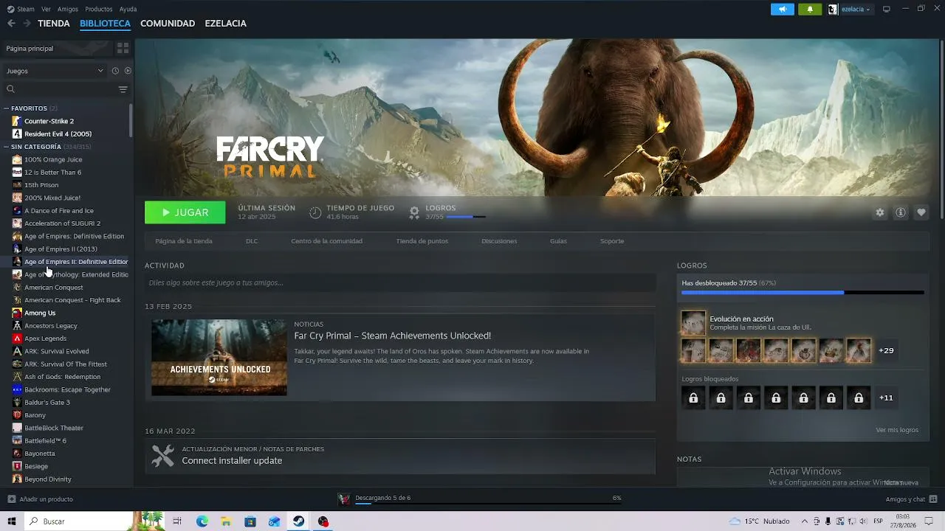Open Microsoft Edge from the taskbar
The image size is (945, 531).
click(202, 521)
